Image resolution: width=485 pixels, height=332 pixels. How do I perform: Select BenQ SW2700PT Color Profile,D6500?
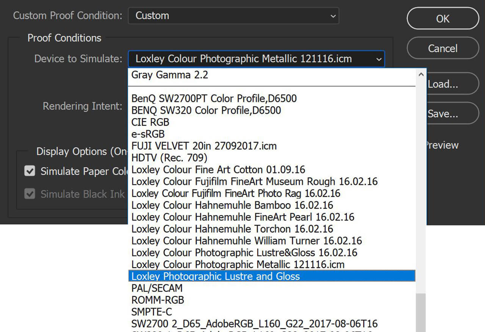pyautogui.click(x=272, y=98)
